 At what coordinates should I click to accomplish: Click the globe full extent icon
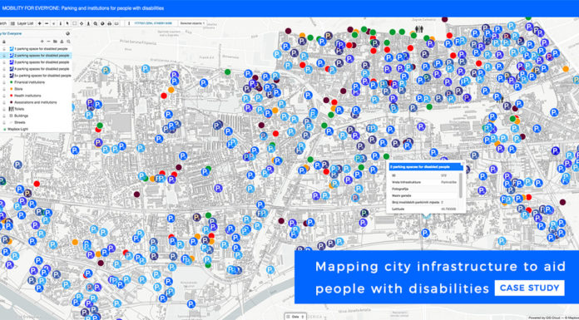(102, 23)
